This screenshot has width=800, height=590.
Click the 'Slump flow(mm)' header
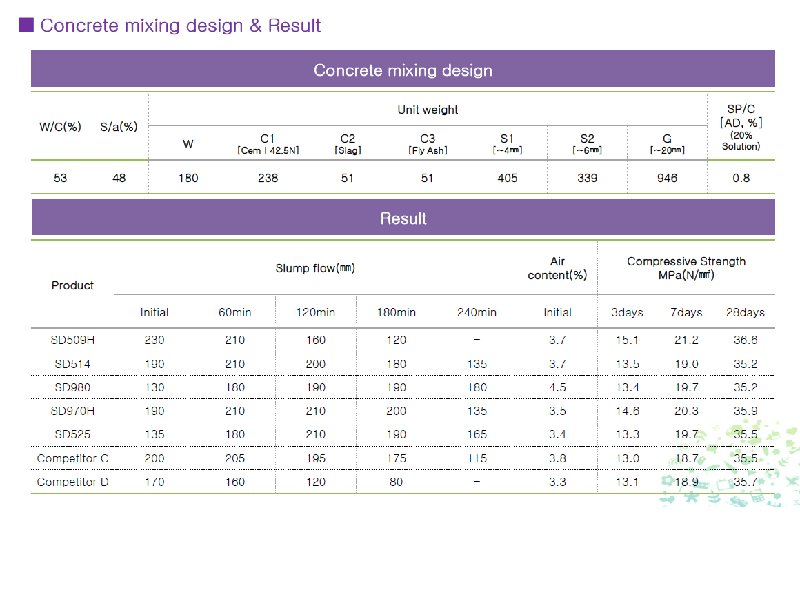click(x=315, y=268)
